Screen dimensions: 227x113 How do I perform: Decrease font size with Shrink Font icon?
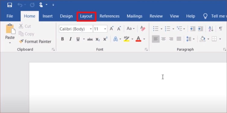pos(119,28)
